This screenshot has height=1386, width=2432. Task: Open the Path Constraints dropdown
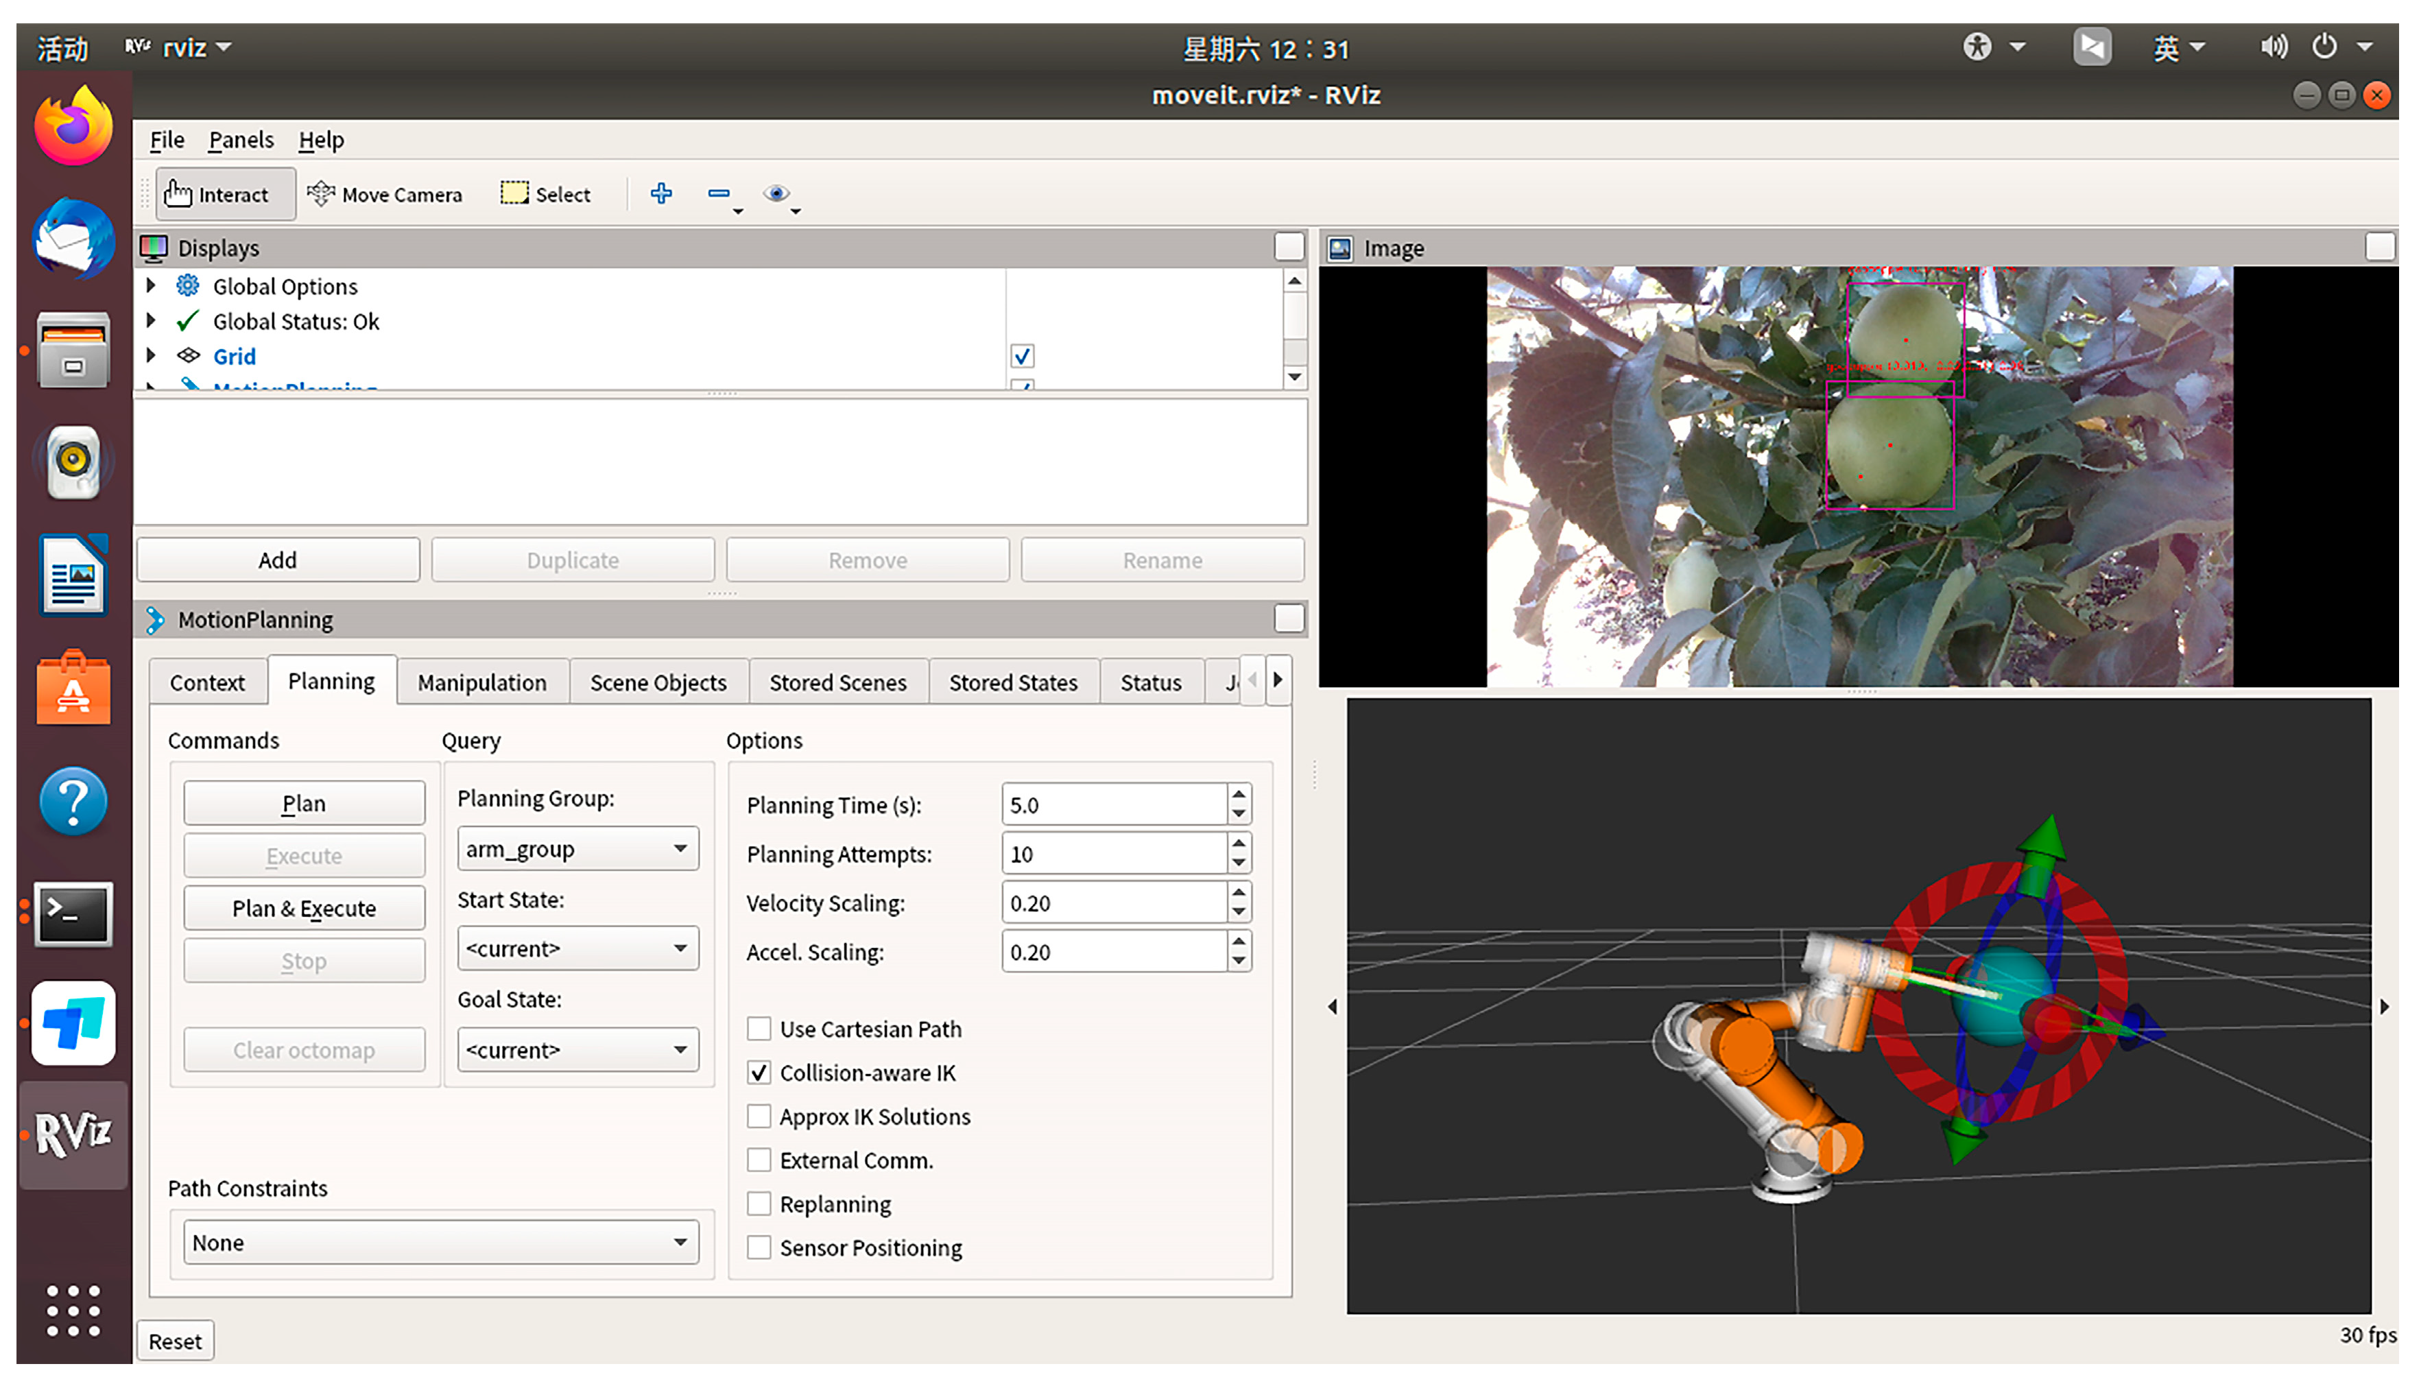[x=440, y=1242]
